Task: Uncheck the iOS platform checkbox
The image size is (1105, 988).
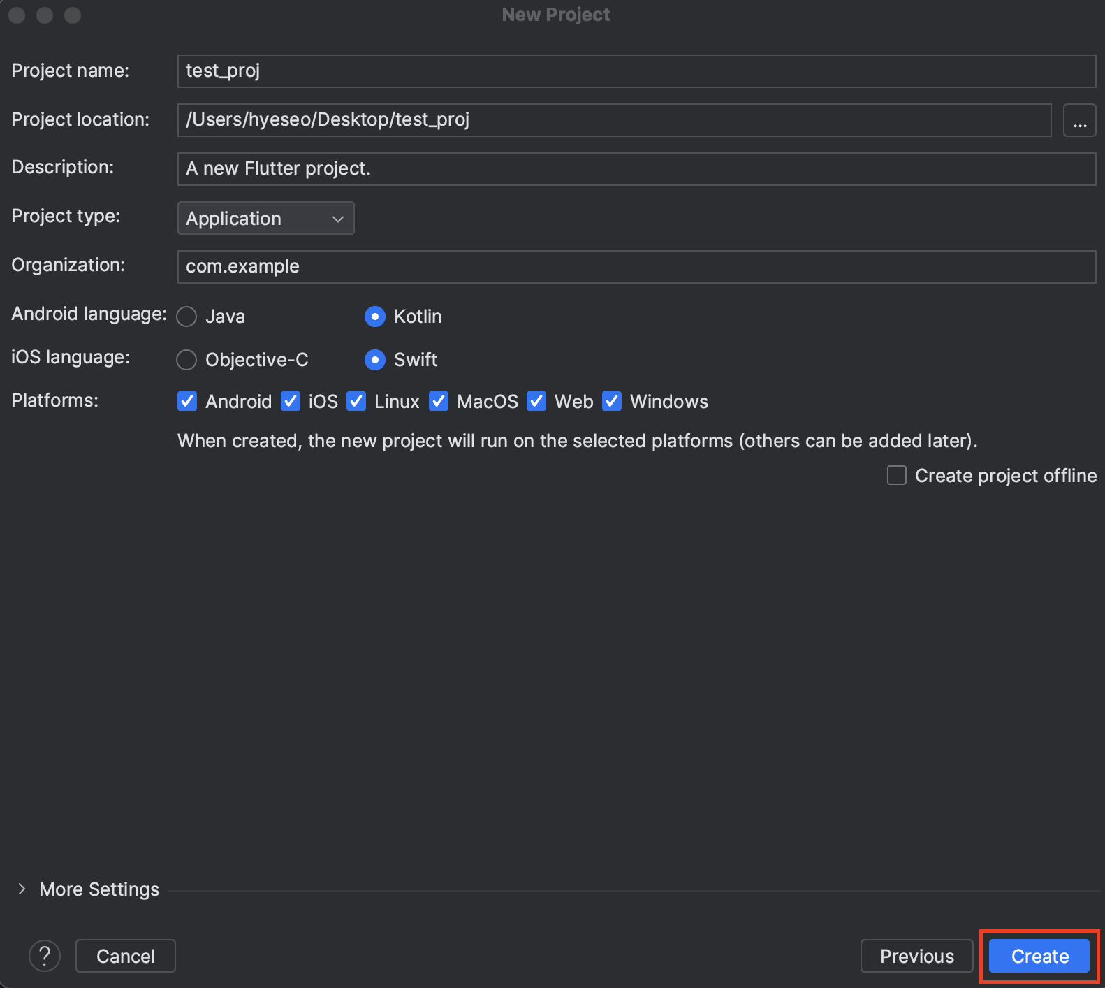Action: [x=291, y=401]
